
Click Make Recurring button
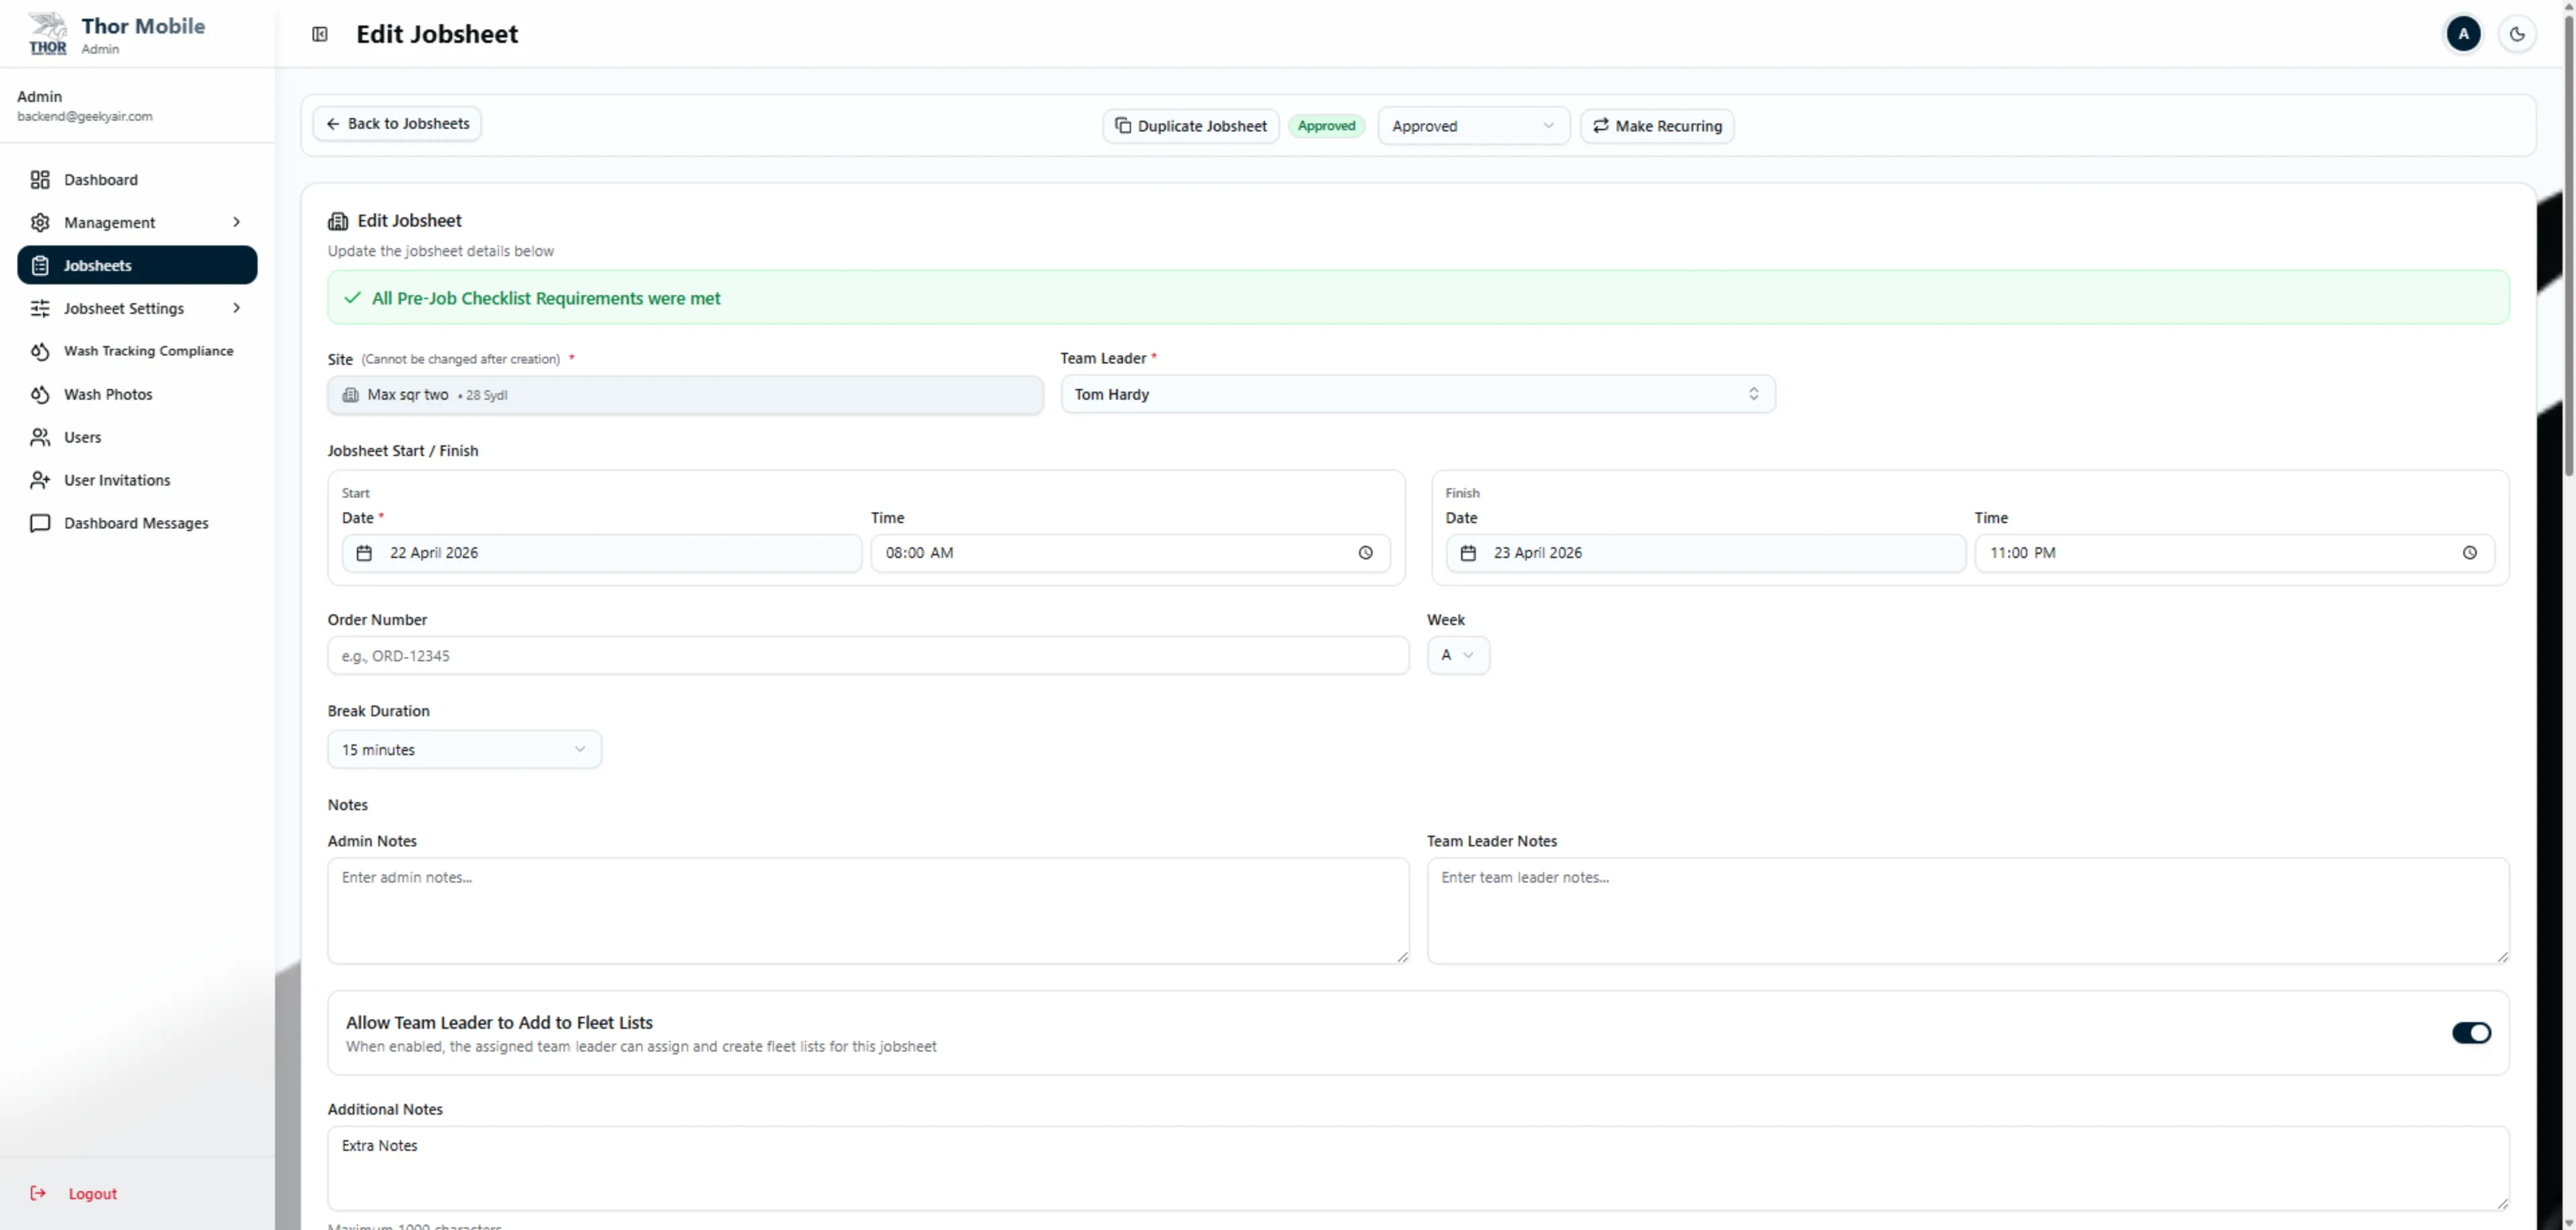coord(1657,126)
